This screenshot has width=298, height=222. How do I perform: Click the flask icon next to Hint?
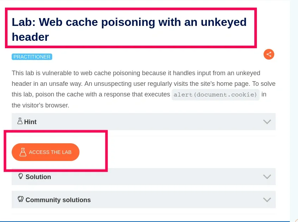(20, 121)
